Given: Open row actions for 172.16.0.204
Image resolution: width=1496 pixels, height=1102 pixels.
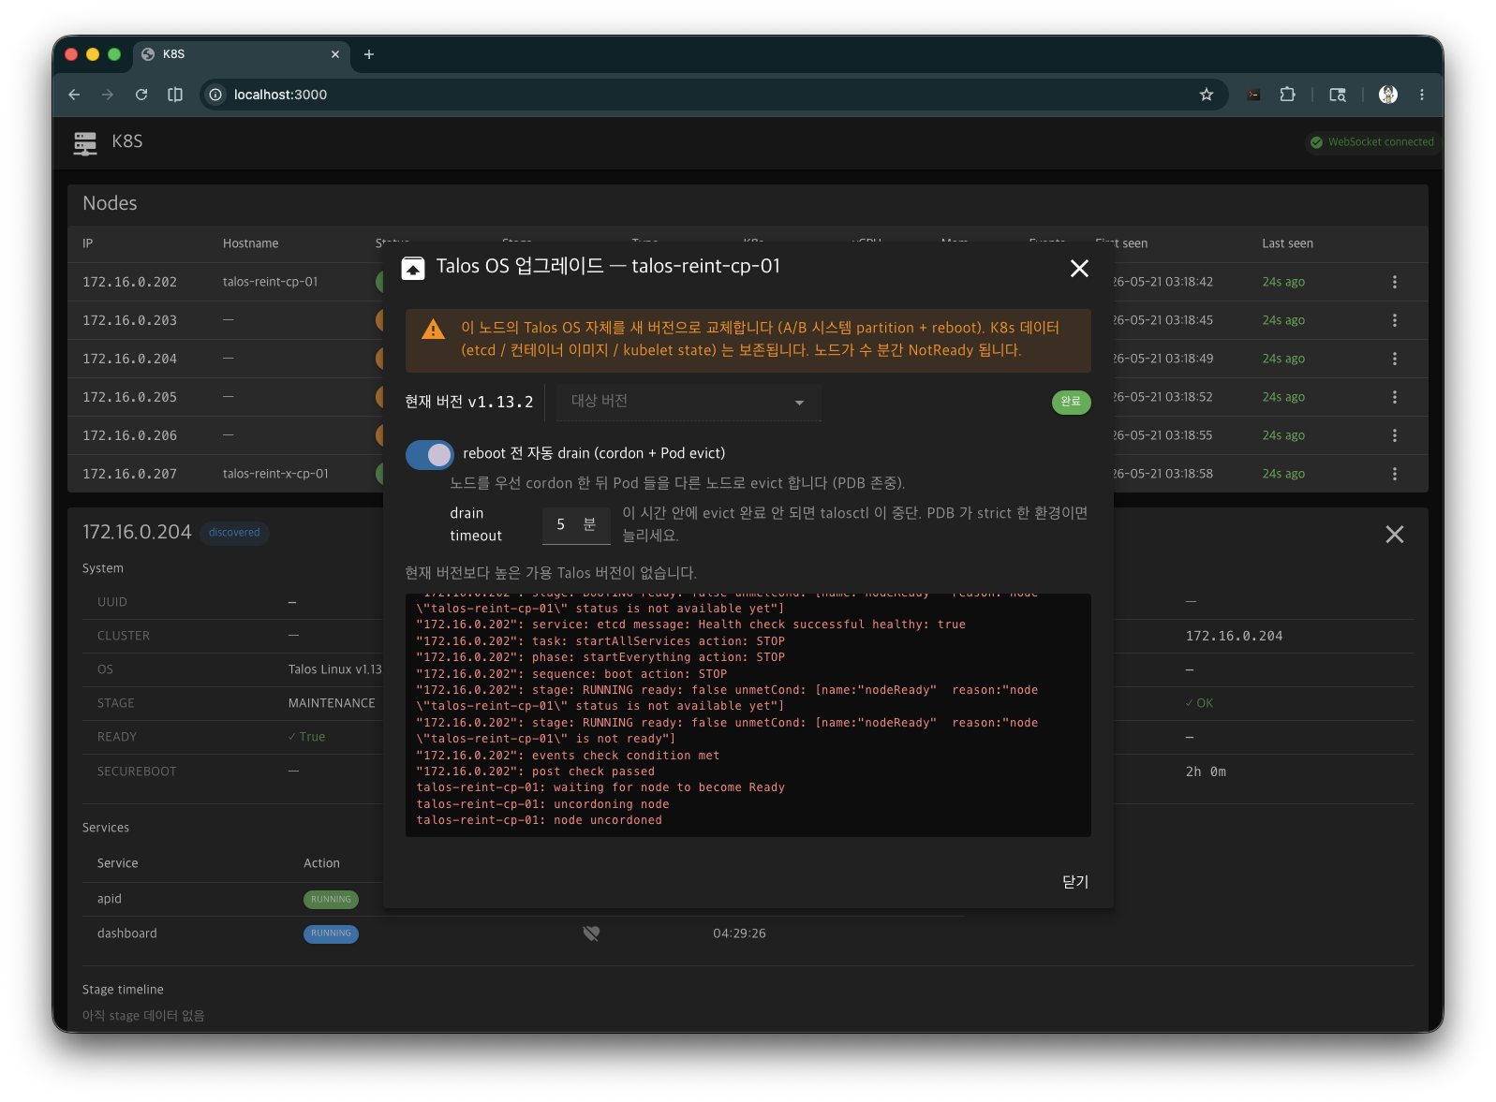Looking at the screenshot, I should [x=1395, y=359].
